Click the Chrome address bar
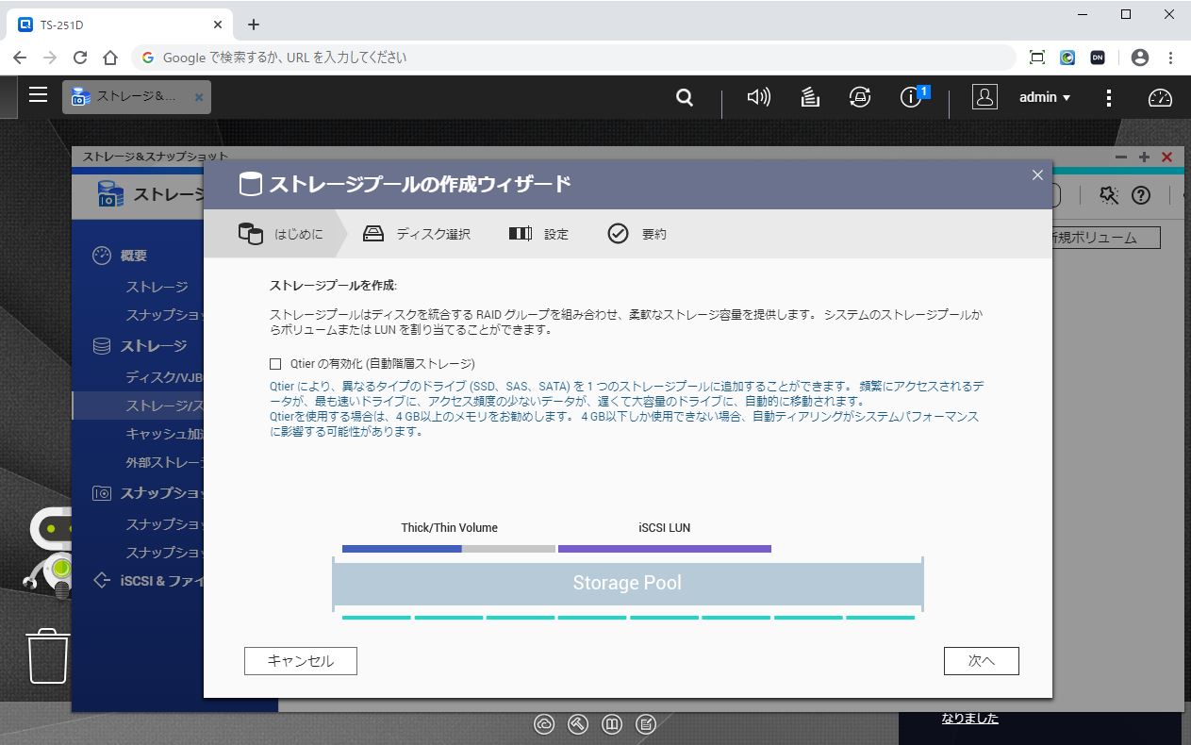The width and height of the screenshot is (1191, 745). [x=566, y=58]
